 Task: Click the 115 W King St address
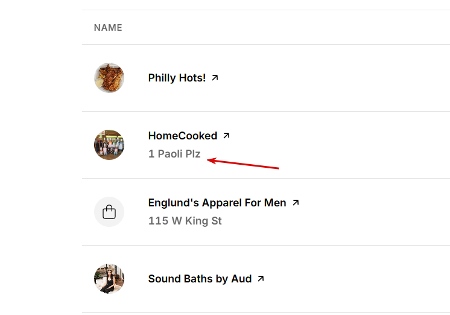click(x=185, y=221)
